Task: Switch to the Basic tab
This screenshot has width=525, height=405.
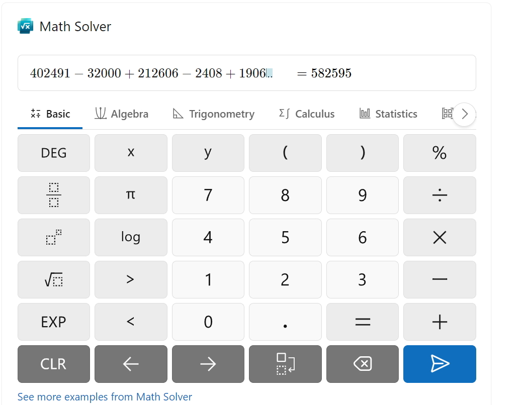Action: point(50,114)
